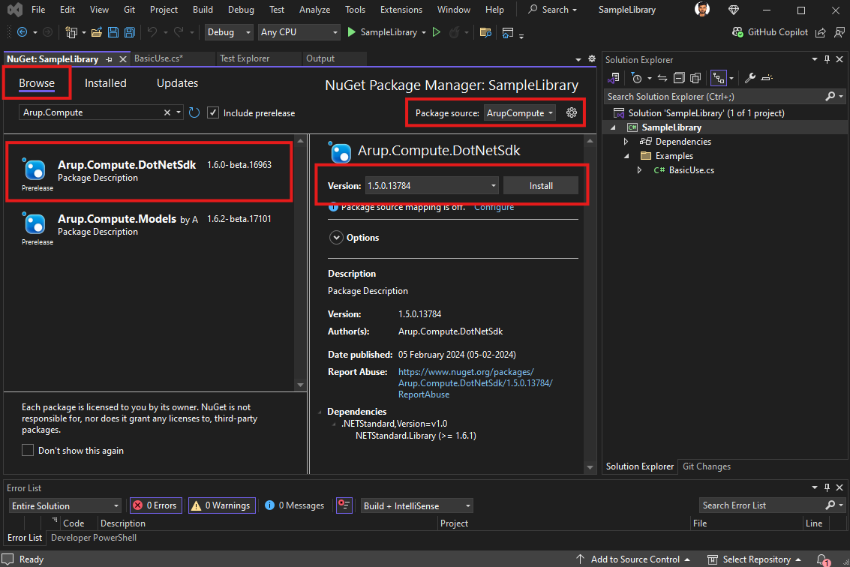Screen dimensions: 850x567
Task: Save the current file with Save icon
Action: [x=113, y=32]
